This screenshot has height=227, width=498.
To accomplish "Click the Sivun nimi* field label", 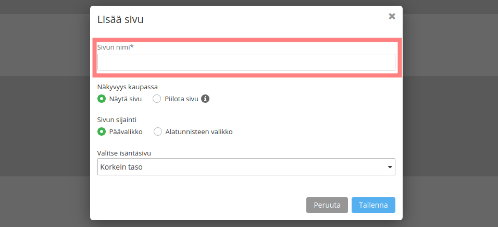I will click(x=115, y=47).
